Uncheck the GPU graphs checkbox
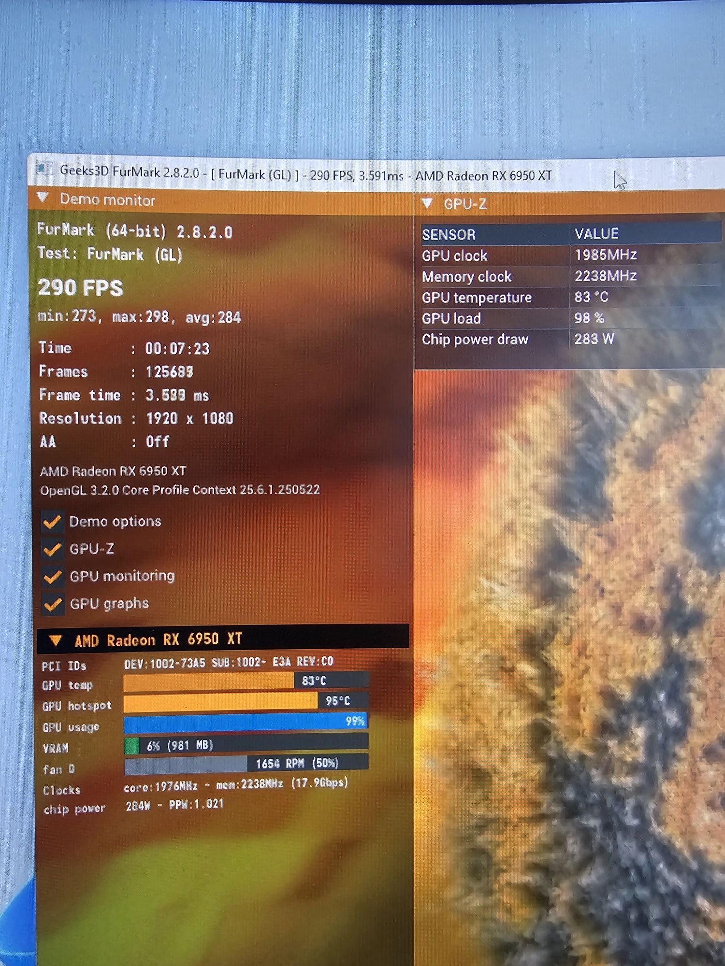 [x=53, y=604]
